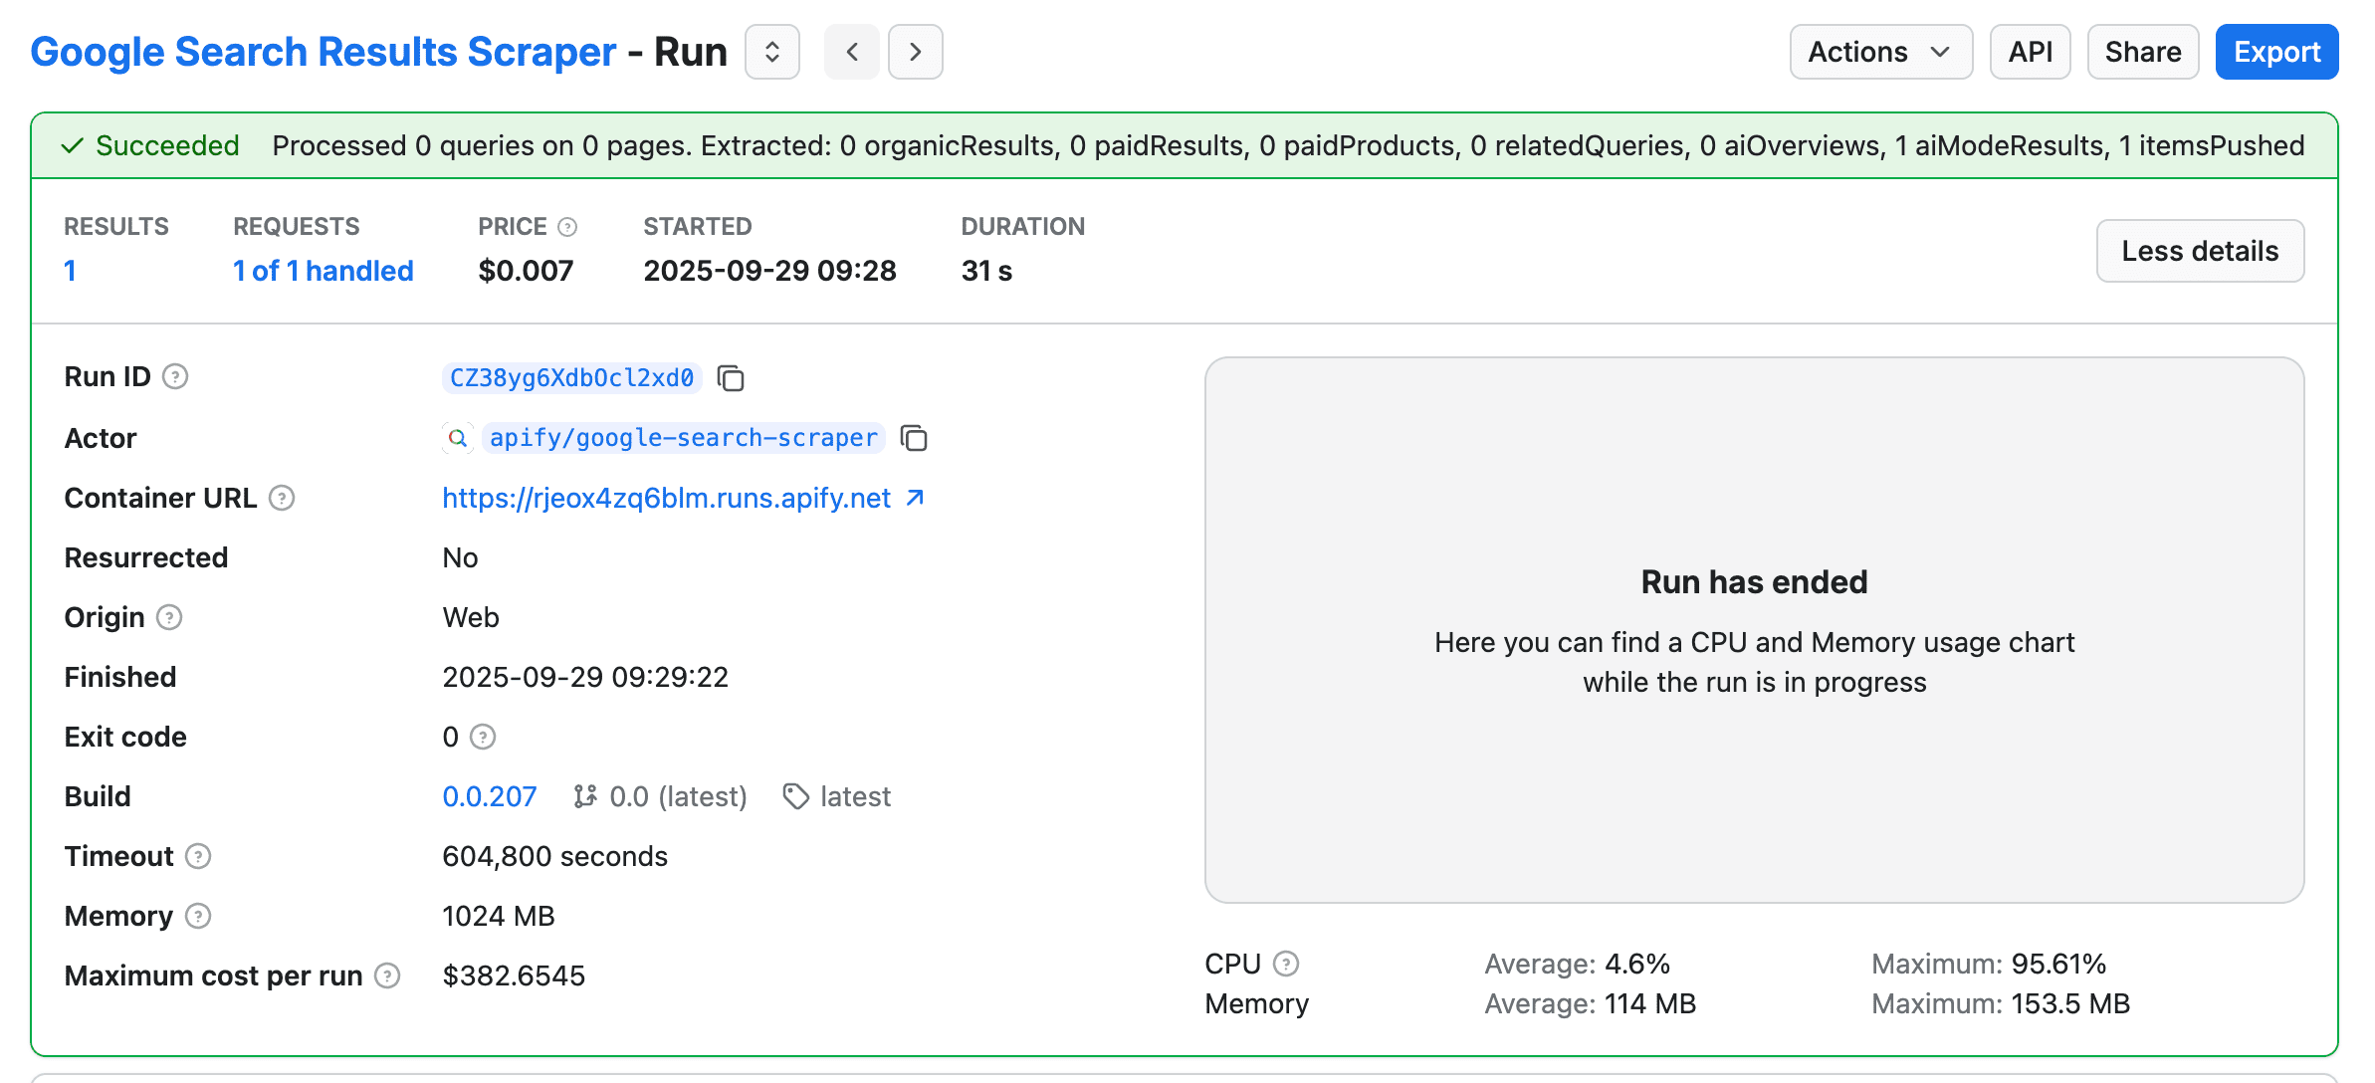This screenshot has width=2375, height=1083.
Task: Collapse run info with Less details
Action: tap(2199, 251)
